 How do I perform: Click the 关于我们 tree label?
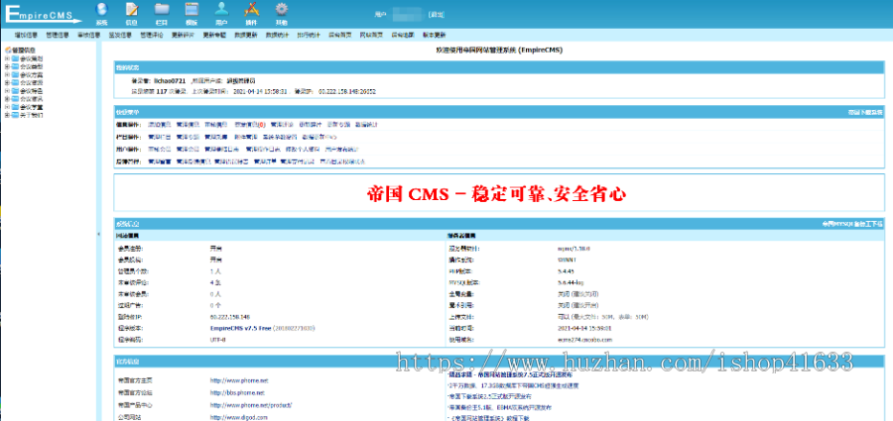coord(31,114)
